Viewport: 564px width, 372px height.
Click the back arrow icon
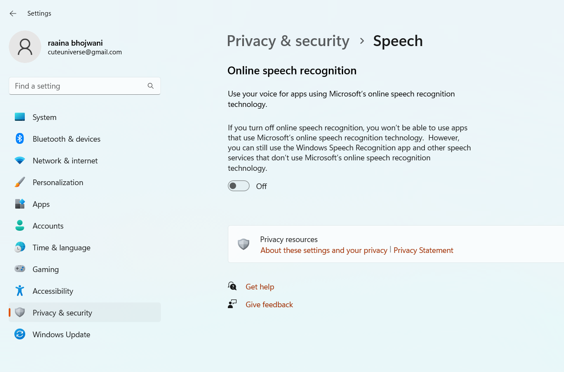click(x=13, y=13)
